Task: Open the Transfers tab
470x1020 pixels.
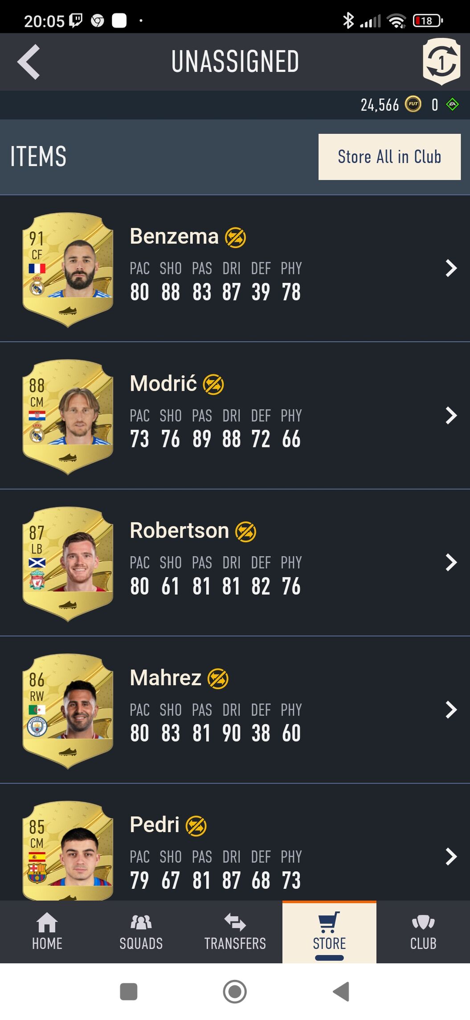Action: pyautogui.click(x=235, y=932)
